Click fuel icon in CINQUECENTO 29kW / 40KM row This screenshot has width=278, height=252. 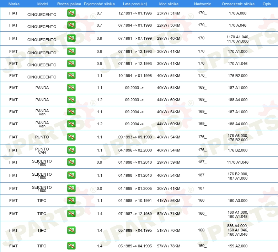(x=71, y=38)
